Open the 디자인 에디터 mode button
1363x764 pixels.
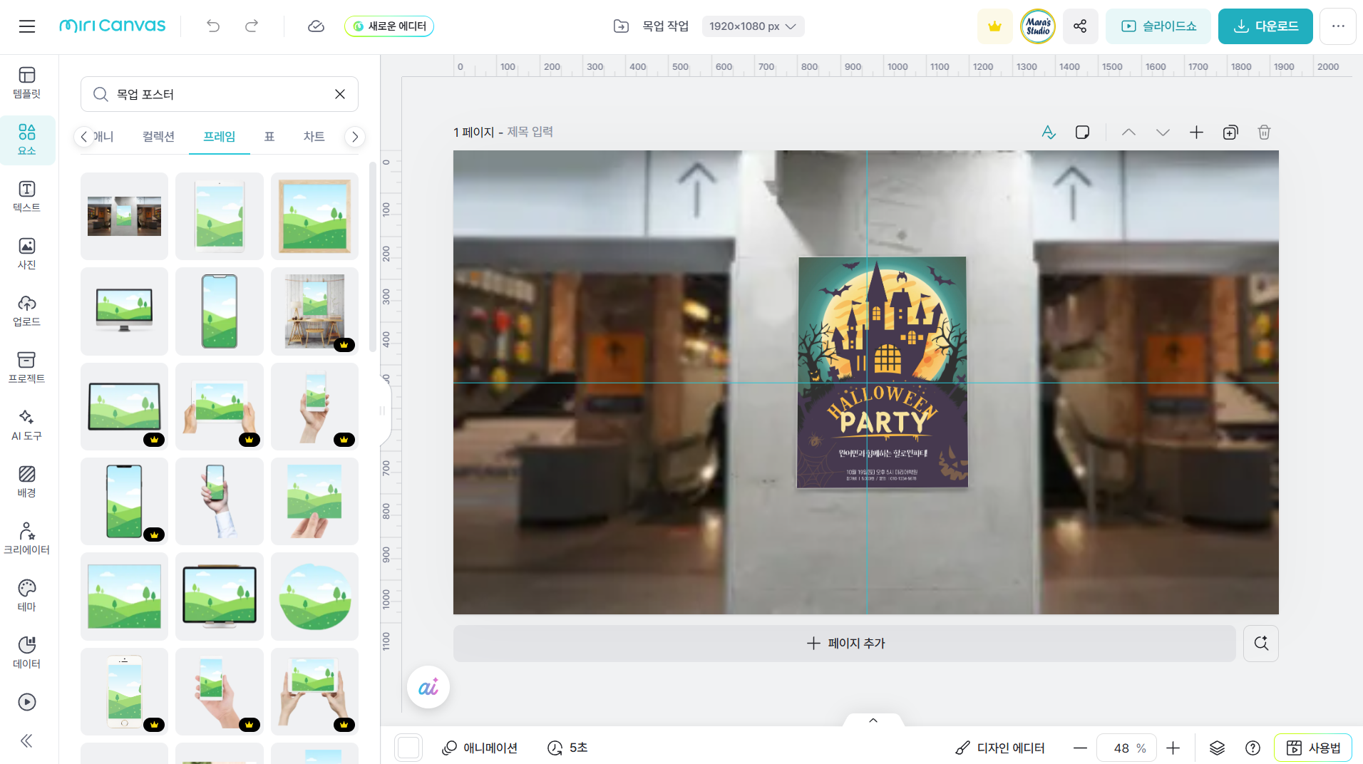pyautogui.click(x=1000, y=748)
